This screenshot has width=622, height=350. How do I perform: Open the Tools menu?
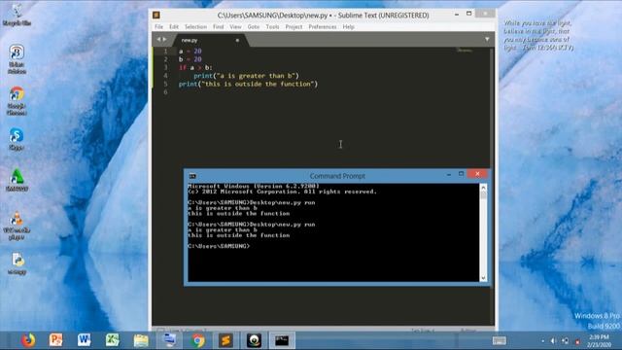pos(272,27)
